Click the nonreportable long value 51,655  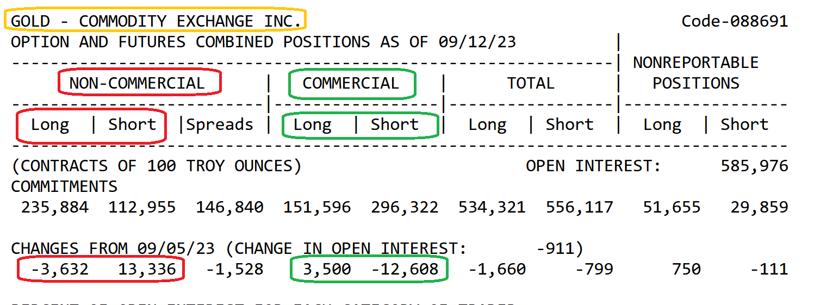coord(672,207)
